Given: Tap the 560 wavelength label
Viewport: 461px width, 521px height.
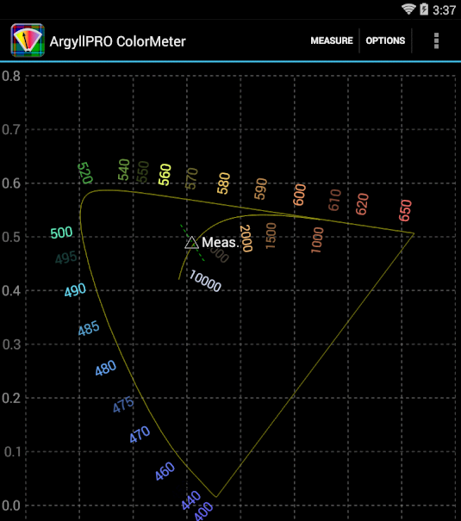Looking at the screenshot, I should pyautogui.click(x=165, y=175).
